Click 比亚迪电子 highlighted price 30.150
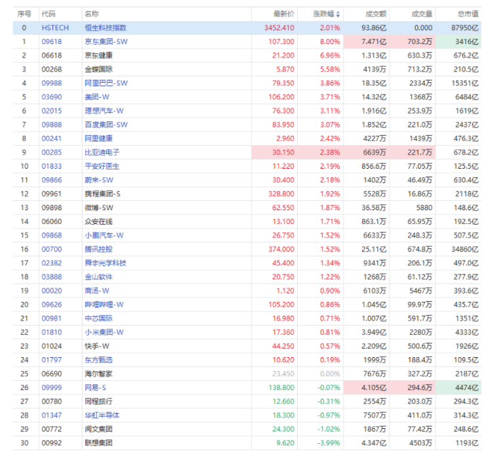Viewport: 492px width, 455px height. [x=283, y=152]
